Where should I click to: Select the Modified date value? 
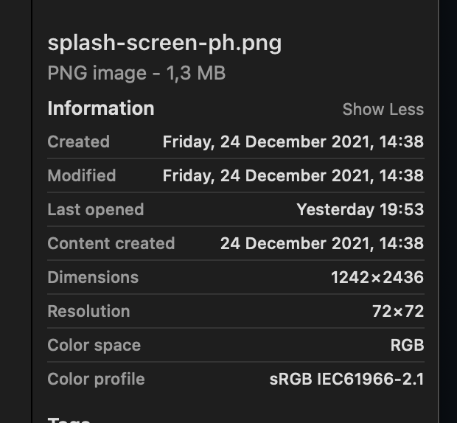(293, 175)
